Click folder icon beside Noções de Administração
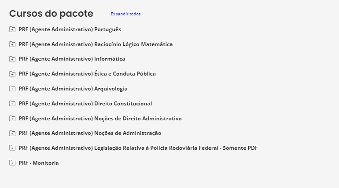The image size is (339, 188). pos(12,133)
